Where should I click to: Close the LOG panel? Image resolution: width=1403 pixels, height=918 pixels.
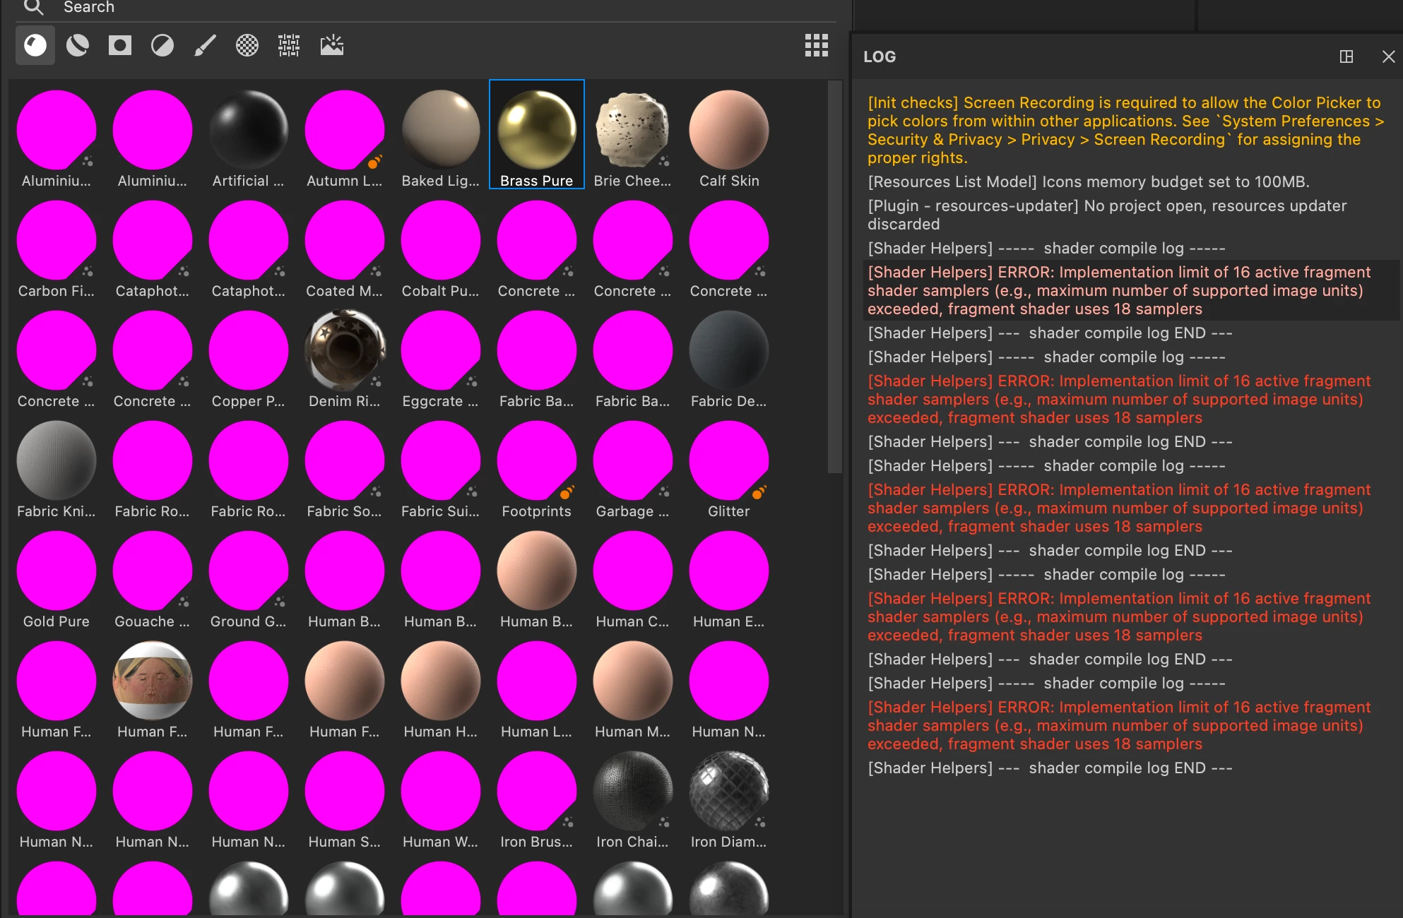tap(1388, 56)
